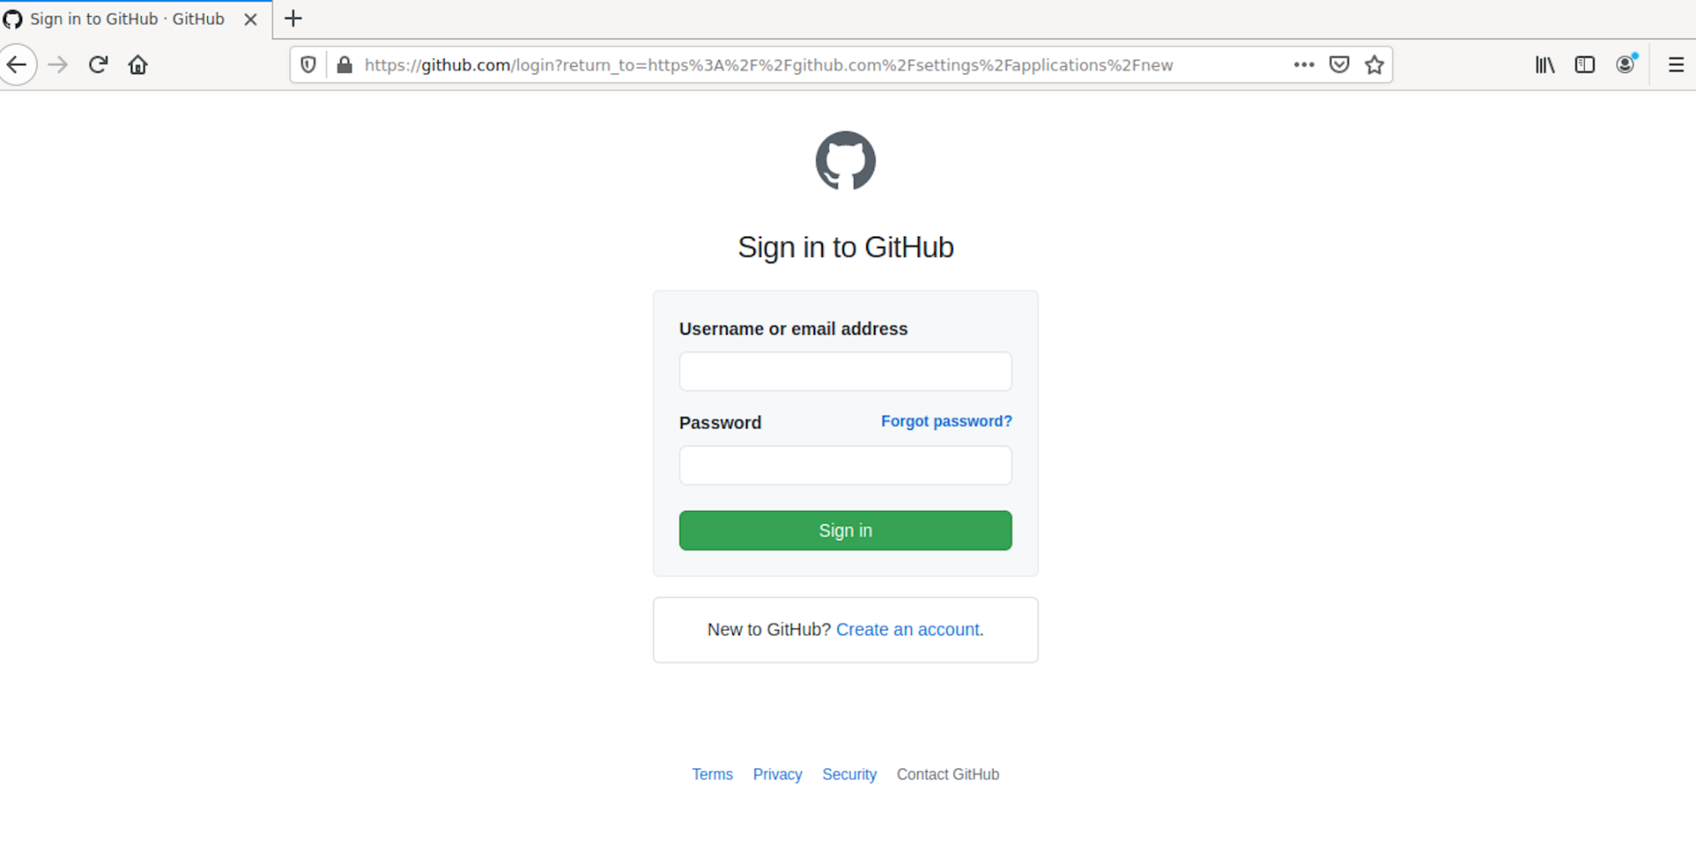Image resolution: width=1696 pixels, height=860 pixels.
Task: Save page to Pocket
Action: 1339,64
